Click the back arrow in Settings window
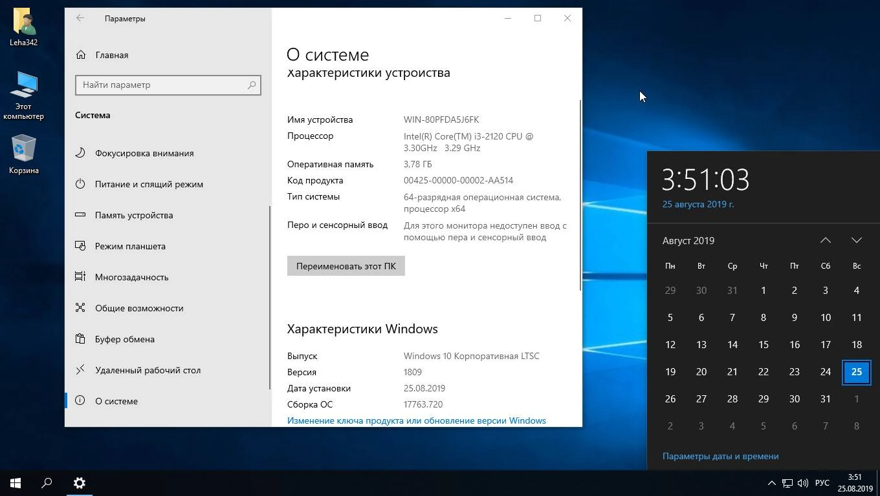Screen dimensions: 880x496 pos(80,18)
